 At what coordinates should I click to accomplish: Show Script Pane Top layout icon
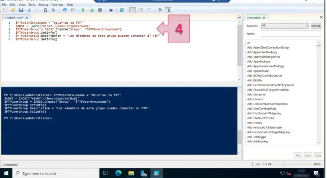pos(132,10)
